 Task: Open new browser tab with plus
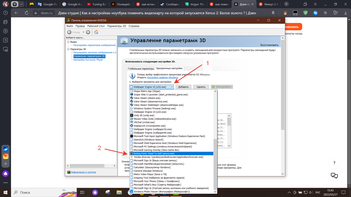286,4
